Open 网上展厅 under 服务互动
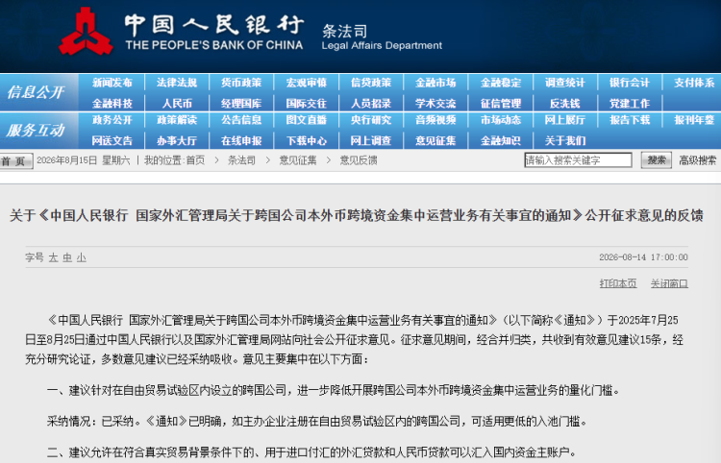This screenshot has width=721, height=463. [x=565, y=120]
